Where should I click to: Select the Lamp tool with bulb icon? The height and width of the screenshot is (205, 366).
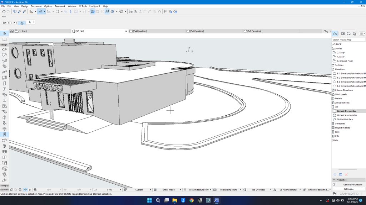point(4,129)
